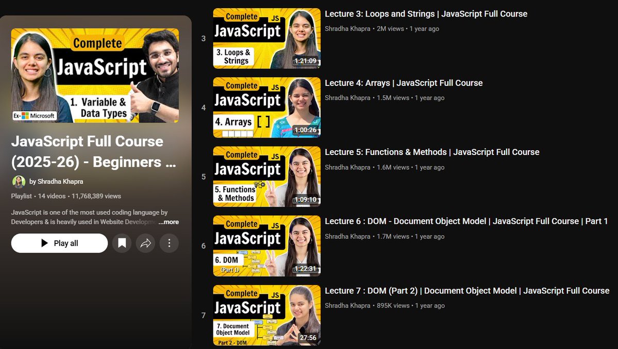Open the three-dot more options menu
This screenshot has height=349, width=618.
[x=169, y=243]
